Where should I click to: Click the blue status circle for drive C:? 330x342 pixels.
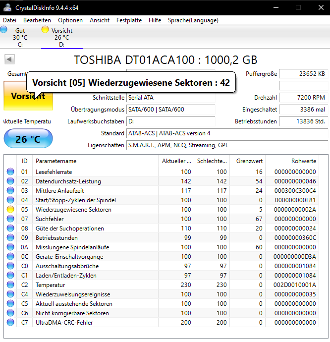click(x=3, y=29)
